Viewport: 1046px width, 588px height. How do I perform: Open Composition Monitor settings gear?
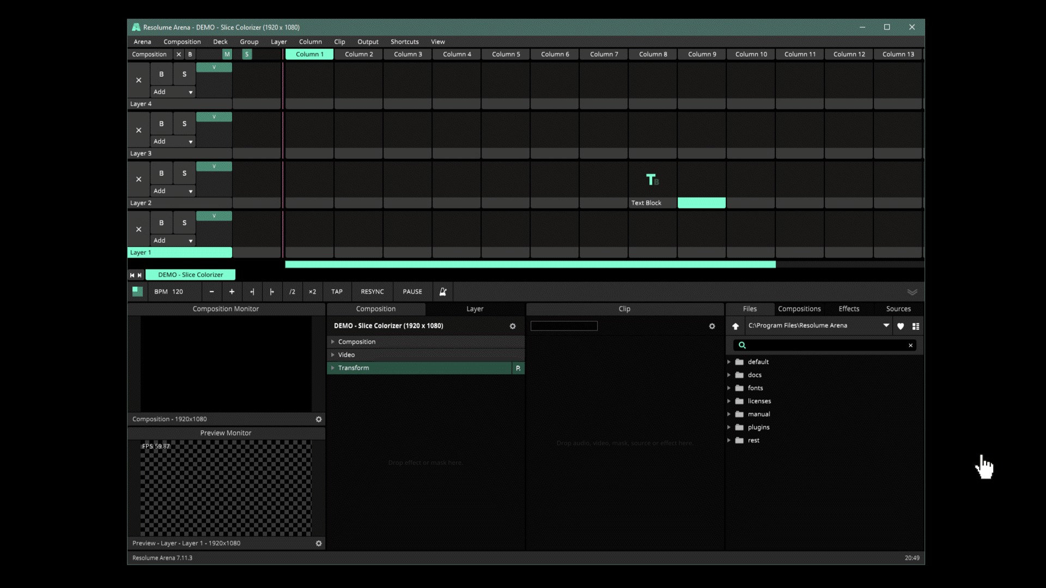(319, 419)
